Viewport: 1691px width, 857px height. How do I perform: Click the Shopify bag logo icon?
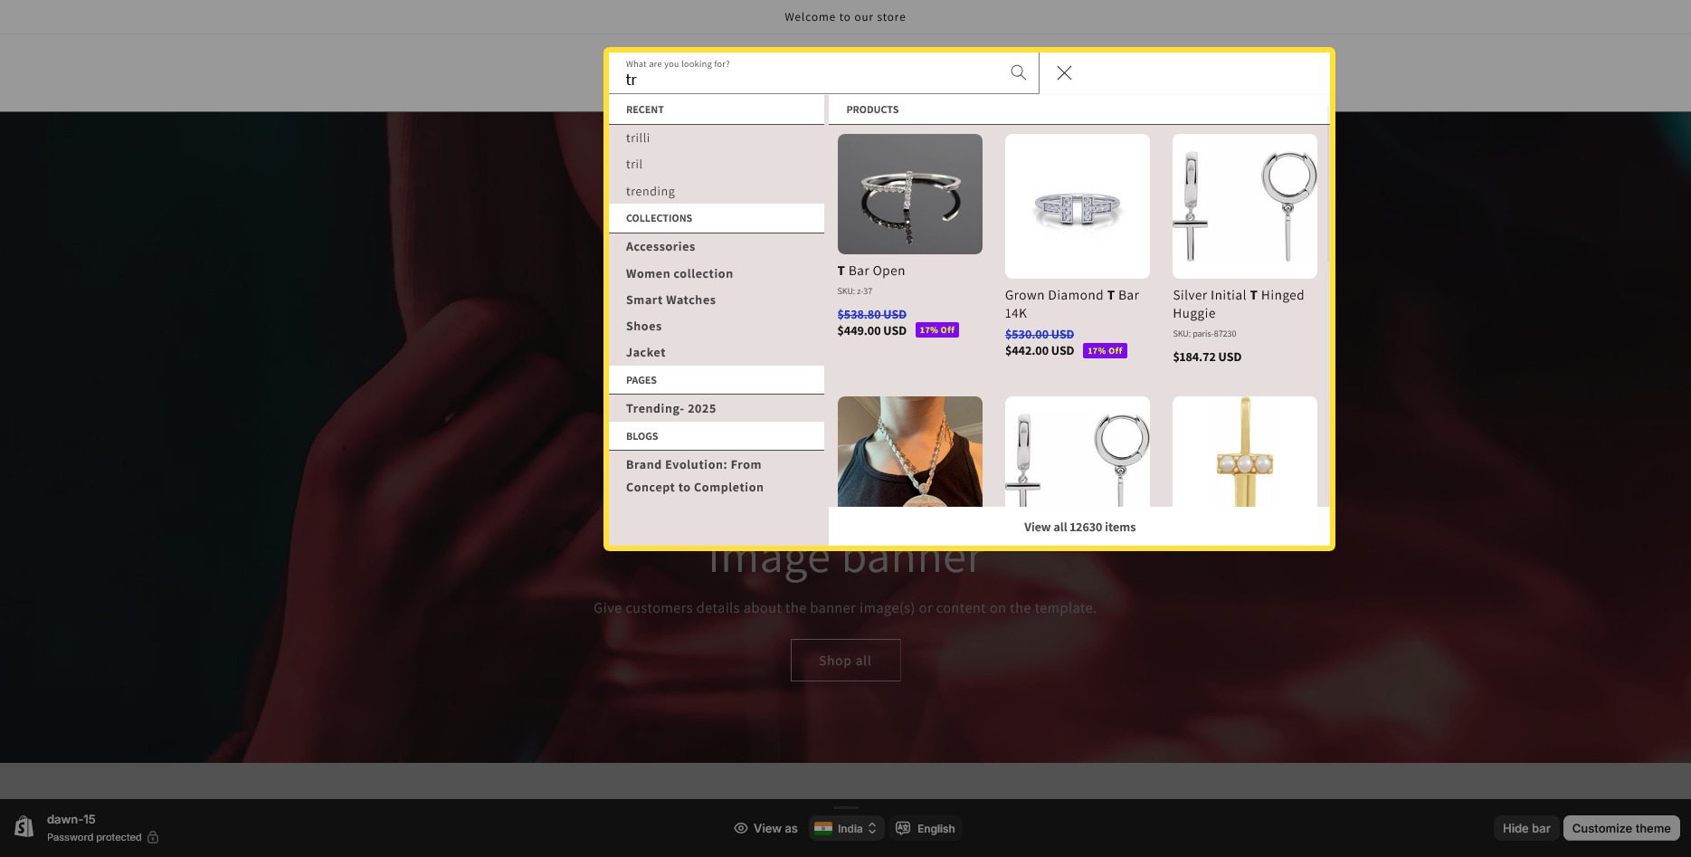24,826
